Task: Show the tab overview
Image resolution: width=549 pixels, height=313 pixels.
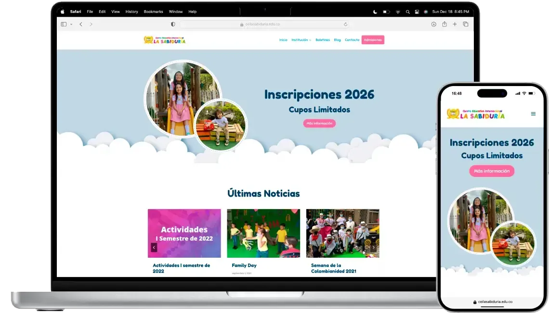Action: point(466,24)
